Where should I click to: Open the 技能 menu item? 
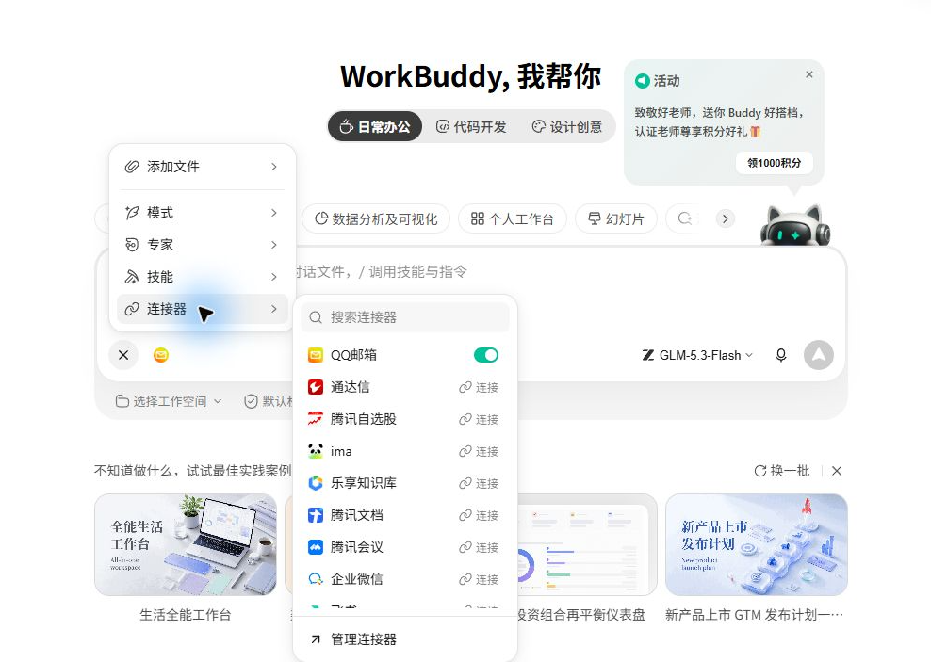[203, 277]
